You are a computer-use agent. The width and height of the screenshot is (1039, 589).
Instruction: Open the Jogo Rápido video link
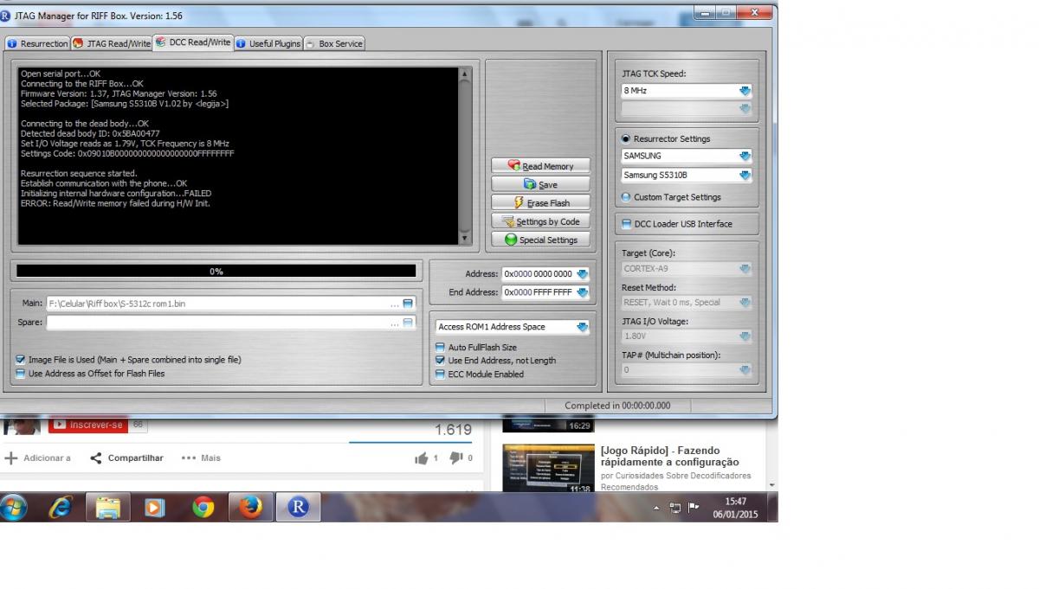[x=669, y=456]
